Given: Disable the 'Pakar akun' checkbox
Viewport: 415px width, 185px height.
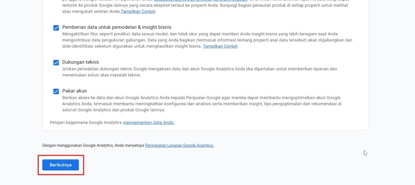Looking at the screenshot, I should pyautogui.click(x=56, y=91).
